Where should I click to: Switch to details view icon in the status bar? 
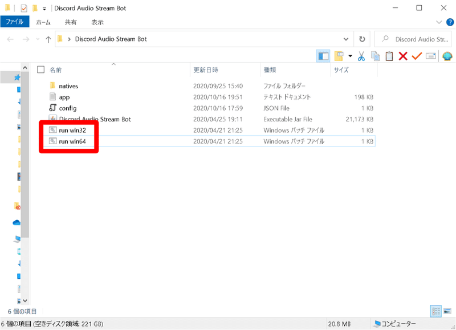(435, 311)
